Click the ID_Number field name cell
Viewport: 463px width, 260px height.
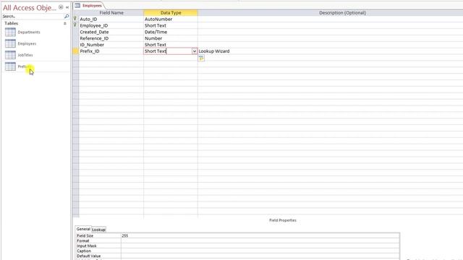[x=111, y=45]
